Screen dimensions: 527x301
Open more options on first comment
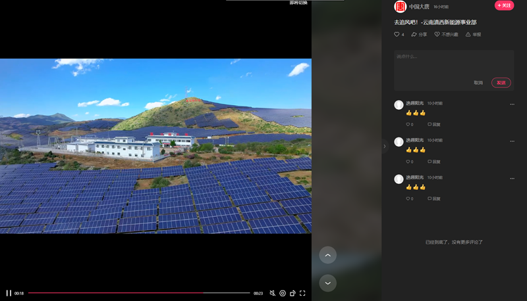[512, 104]
